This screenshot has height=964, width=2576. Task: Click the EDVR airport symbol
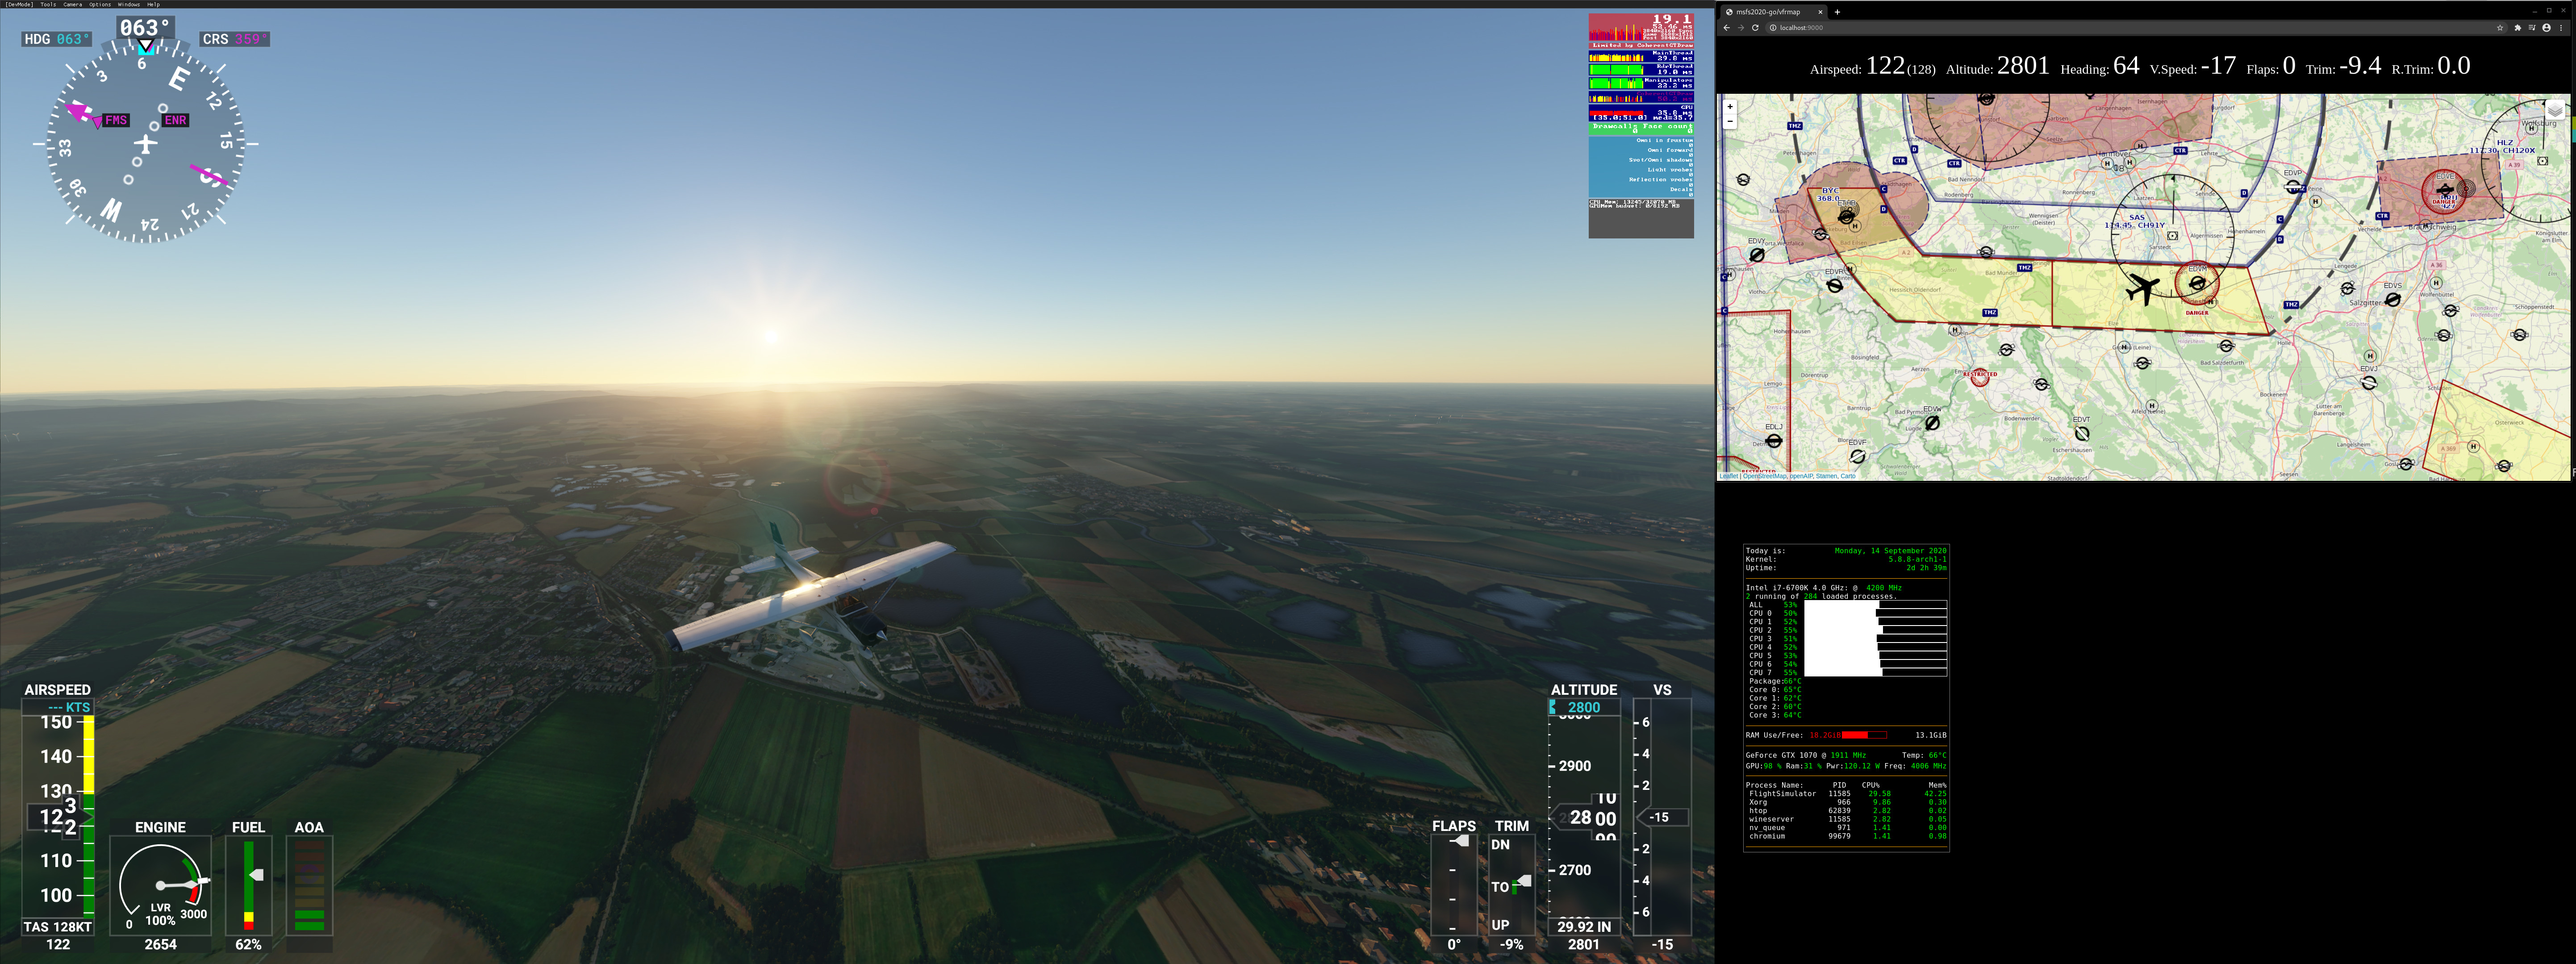coord(1835,286)
